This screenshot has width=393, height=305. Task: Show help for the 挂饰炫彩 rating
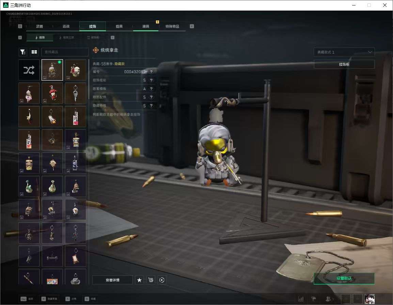151,80
